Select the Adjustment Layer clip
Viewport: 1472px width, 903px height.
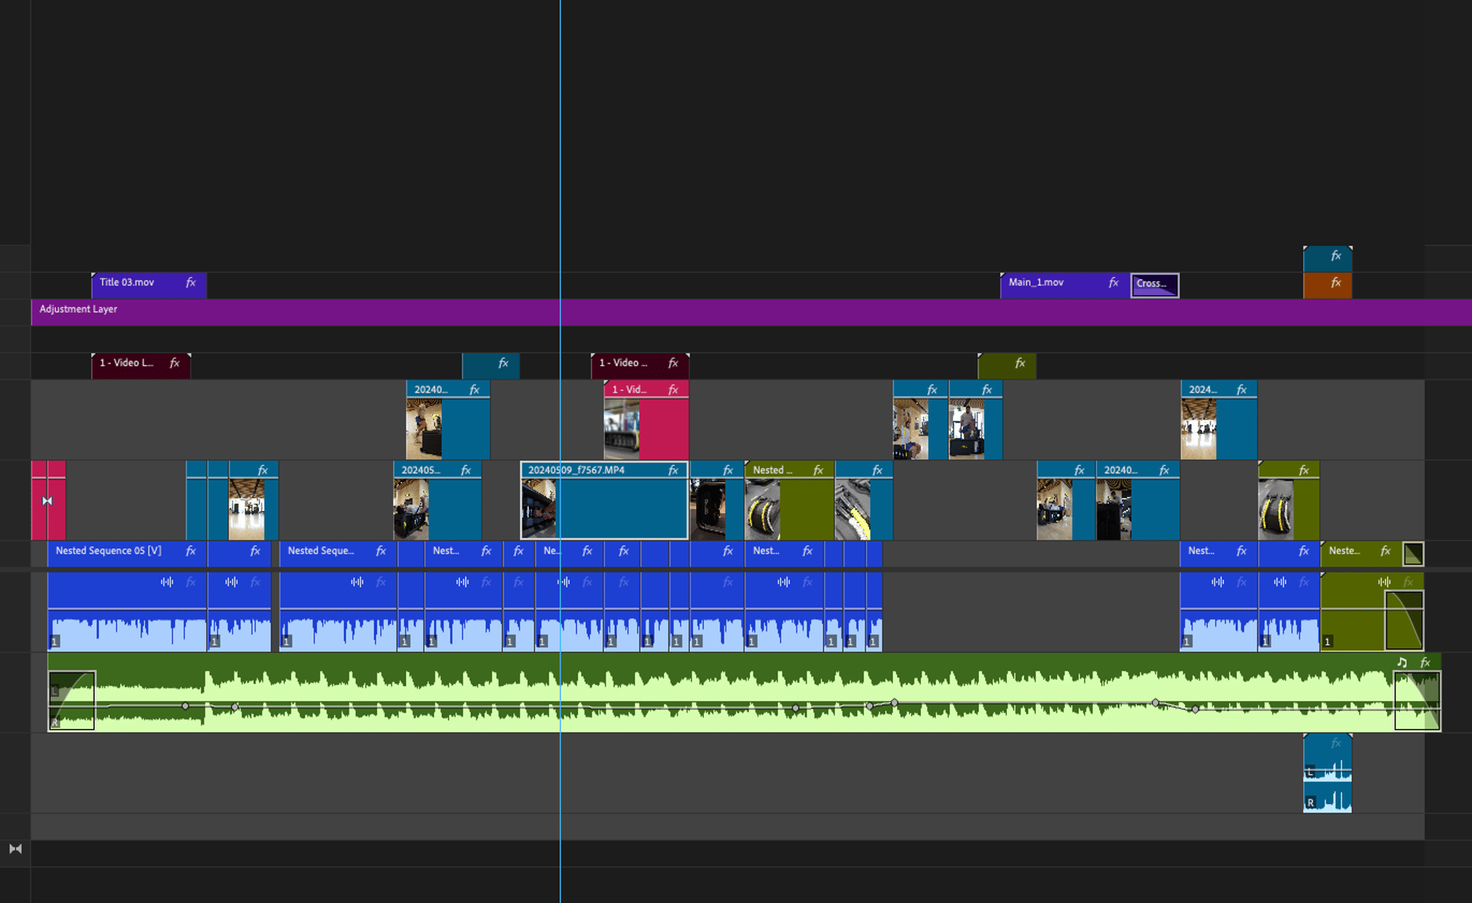tap(751, 313)
